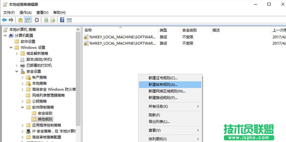Open 排列图标(I) submenu
286x142 pixels.
tap(170, 139)
